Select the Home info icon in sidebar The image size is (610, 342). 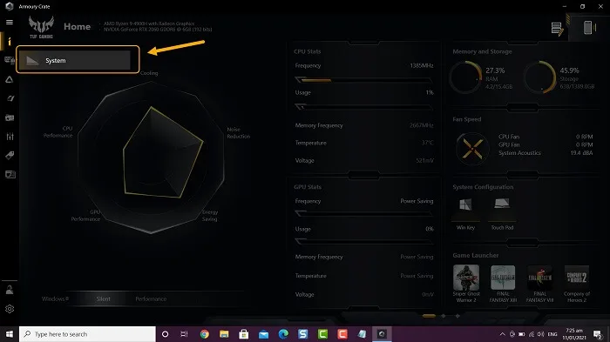coord(10,41)
